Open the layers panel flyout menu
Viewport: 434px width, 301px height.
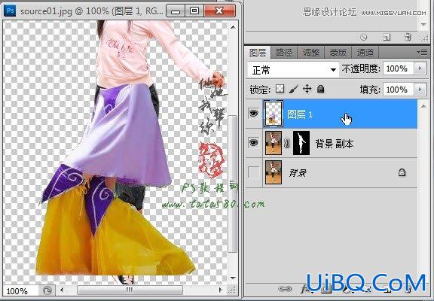click(422, 52)
